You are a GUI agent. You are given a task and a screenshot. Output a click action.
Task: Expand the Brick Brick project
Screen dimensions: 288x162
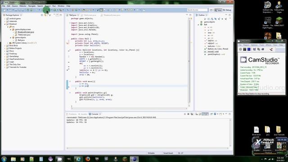pyautogui.click(x=5, y=45)
